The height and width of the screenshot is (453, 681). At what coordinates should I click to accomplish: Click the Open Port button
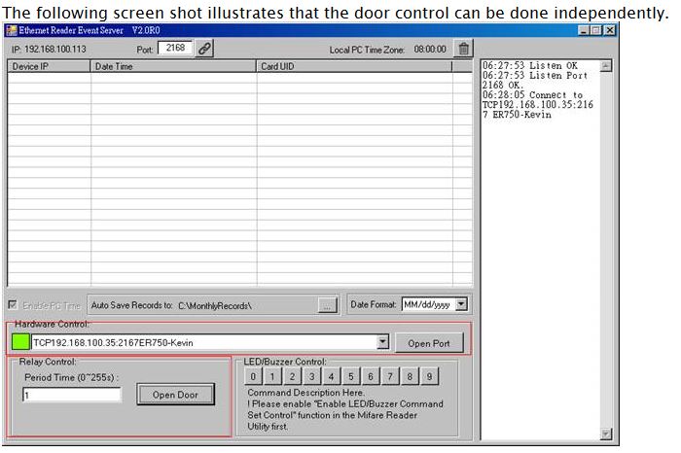(429, 343)
